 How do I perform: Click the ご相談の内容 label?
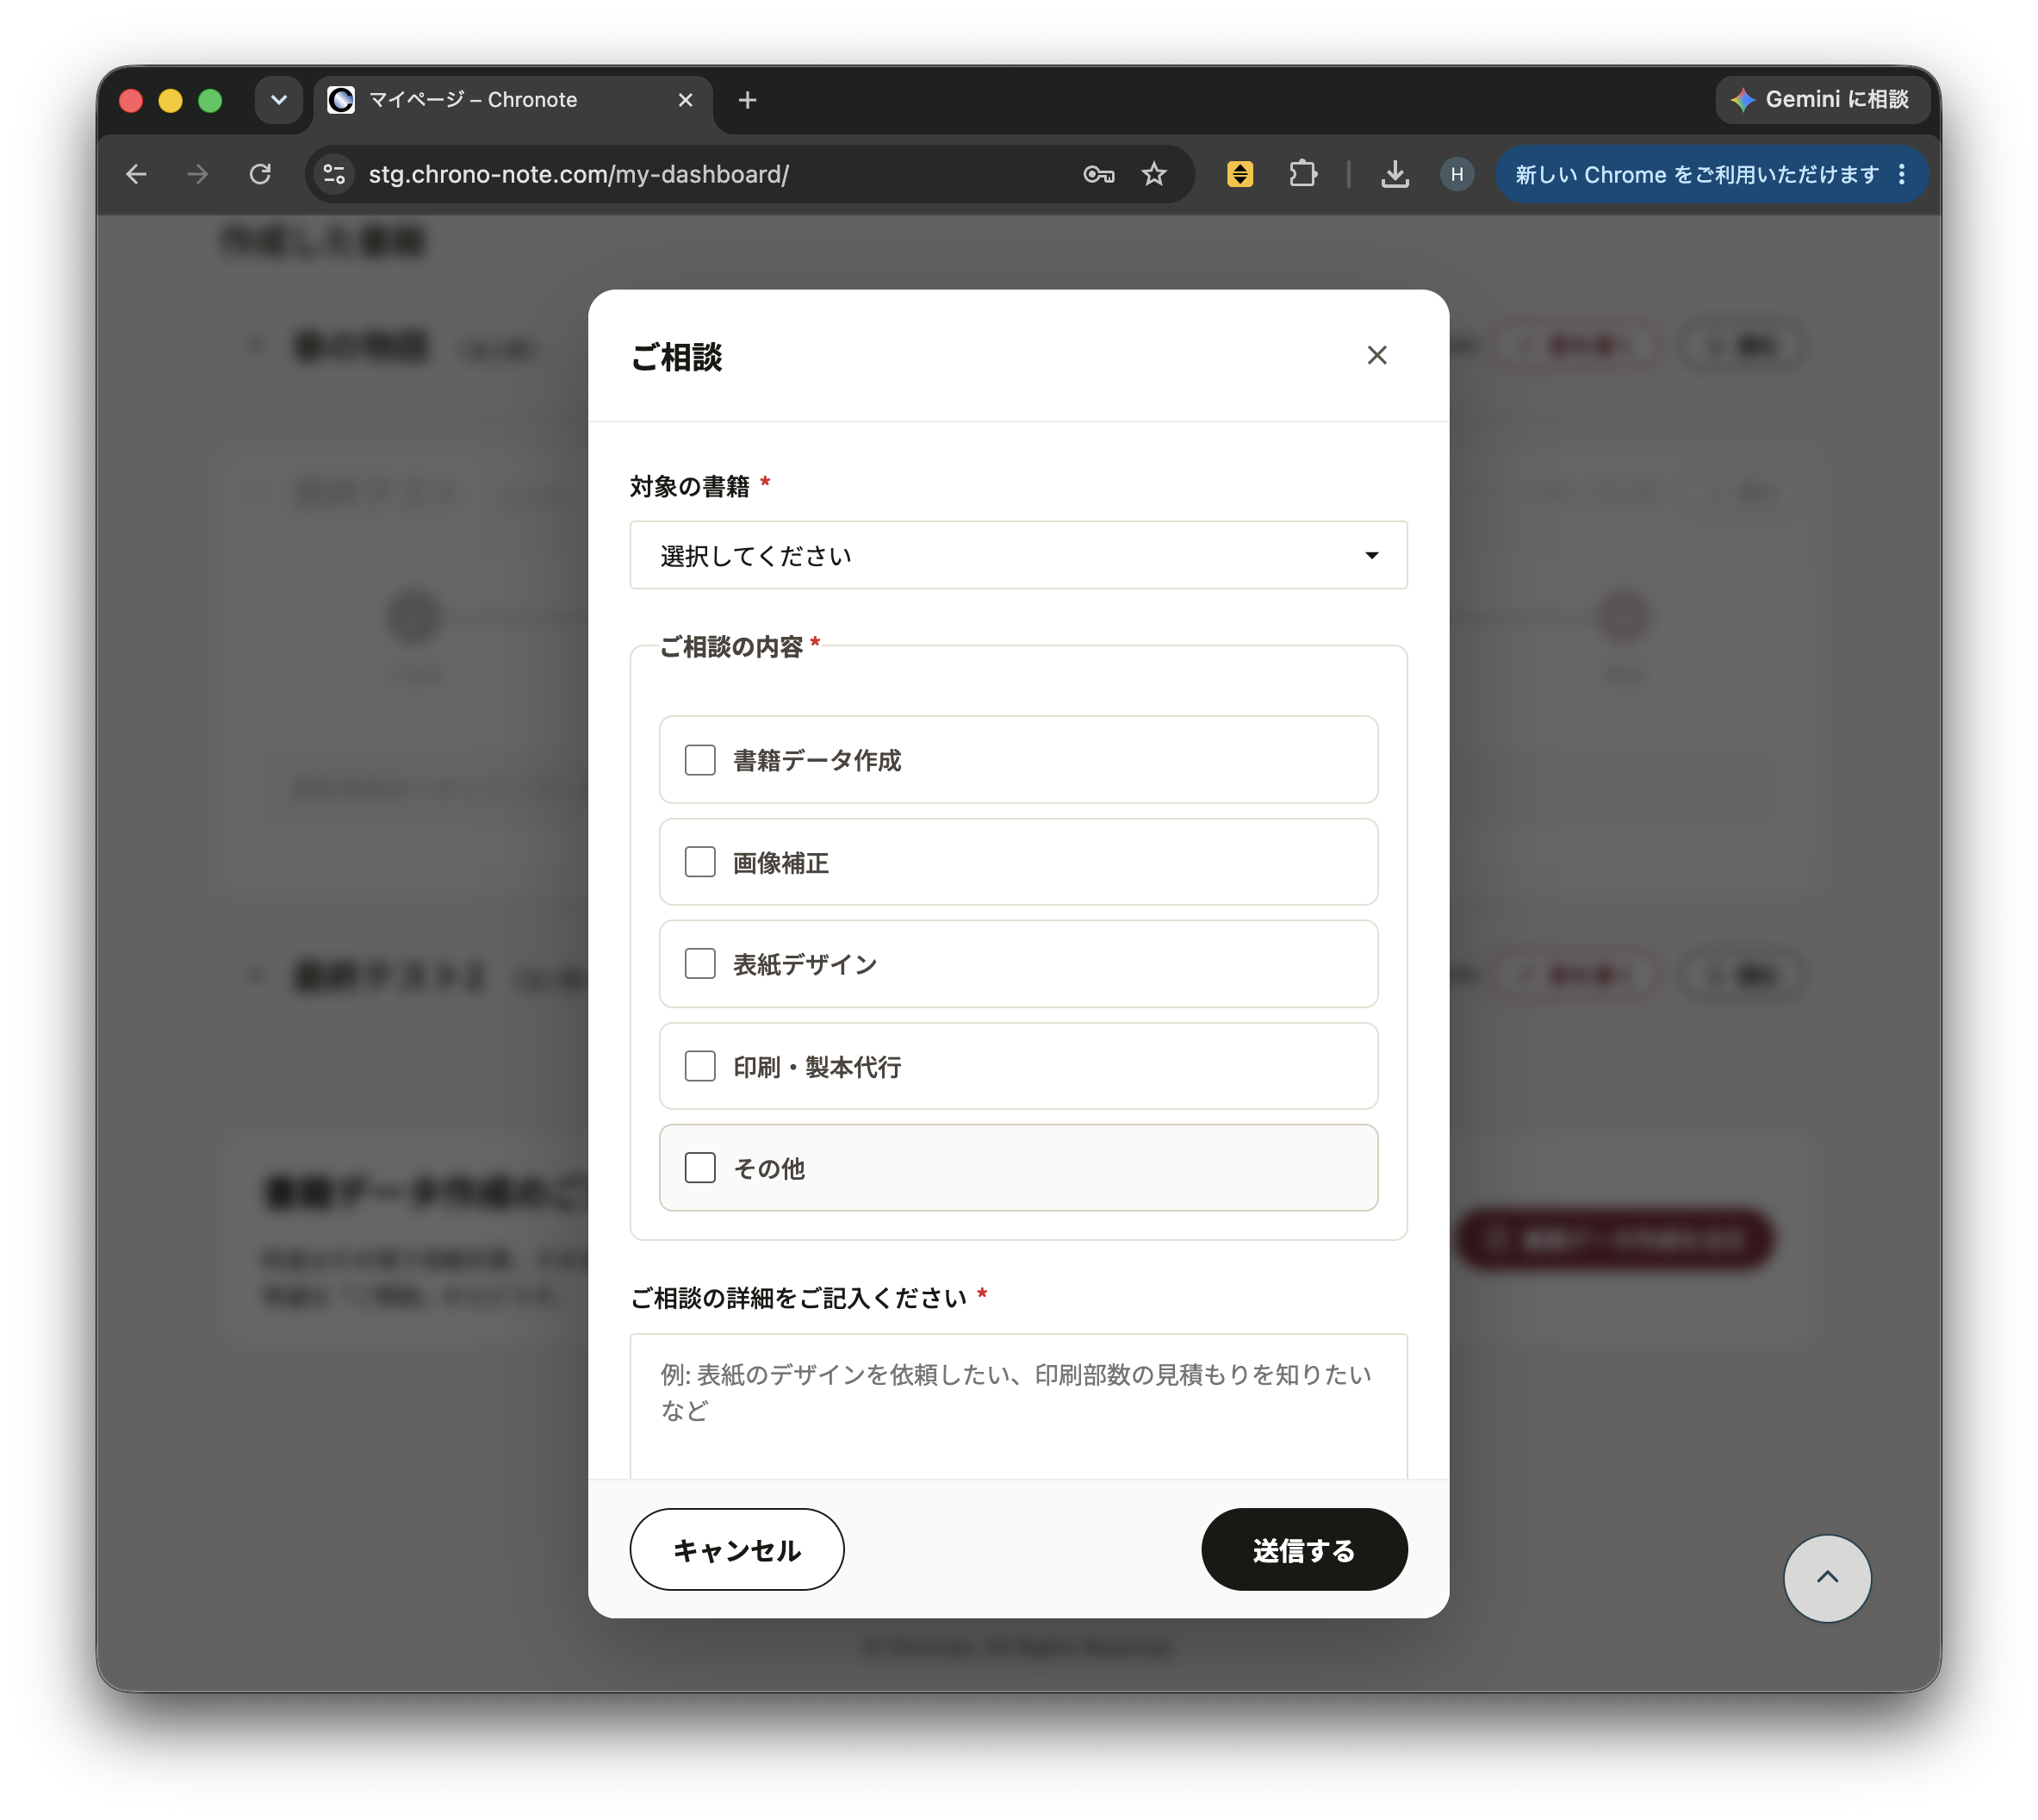point(731,647)
